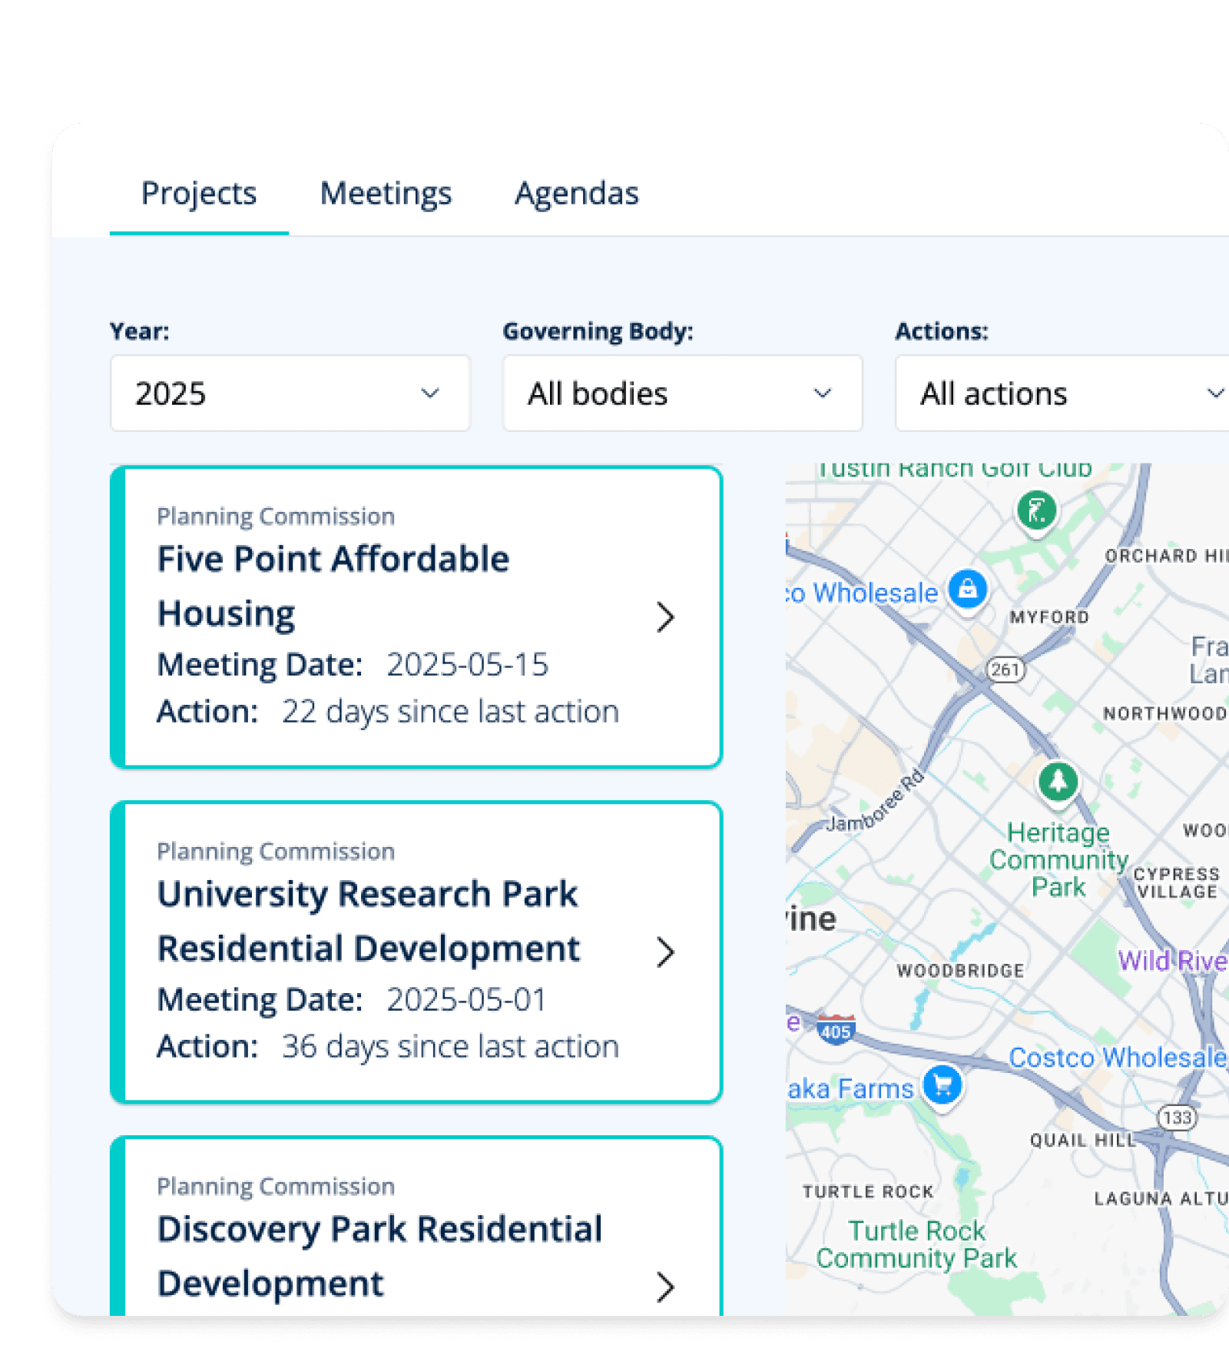Open the Actions dropdown showing All actions
The image size is (1229, 1362).
pyautogui.click(x=1062, y=393)
